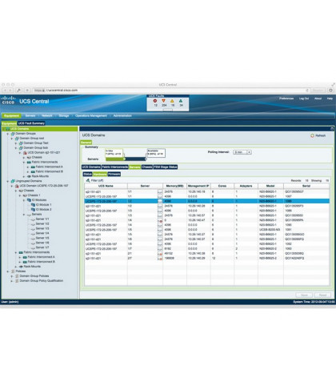Open the Storage menu
Screen dimensions: 336x390
[x=64, y=115]
